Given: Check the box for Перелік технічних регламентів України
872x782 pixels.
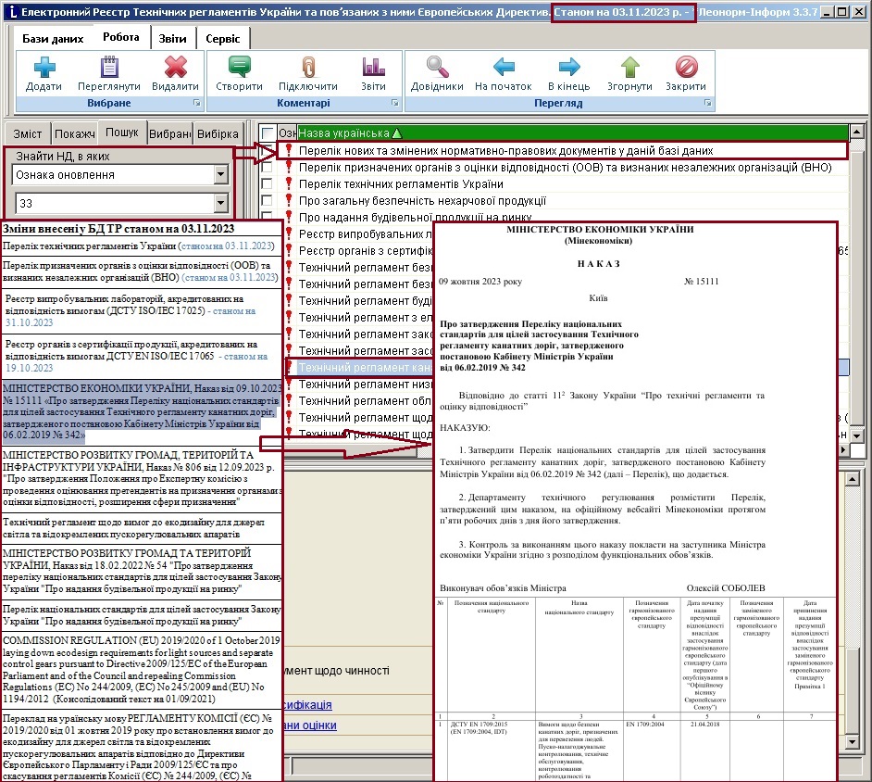Looking at the screenshot, I should click(267, 183).
